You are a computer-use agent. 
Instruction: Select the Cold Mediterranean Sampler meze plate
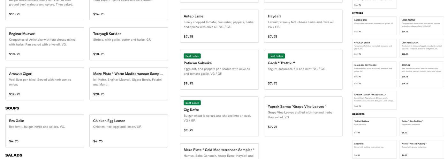pyautogui.click(x=219, y=151)
